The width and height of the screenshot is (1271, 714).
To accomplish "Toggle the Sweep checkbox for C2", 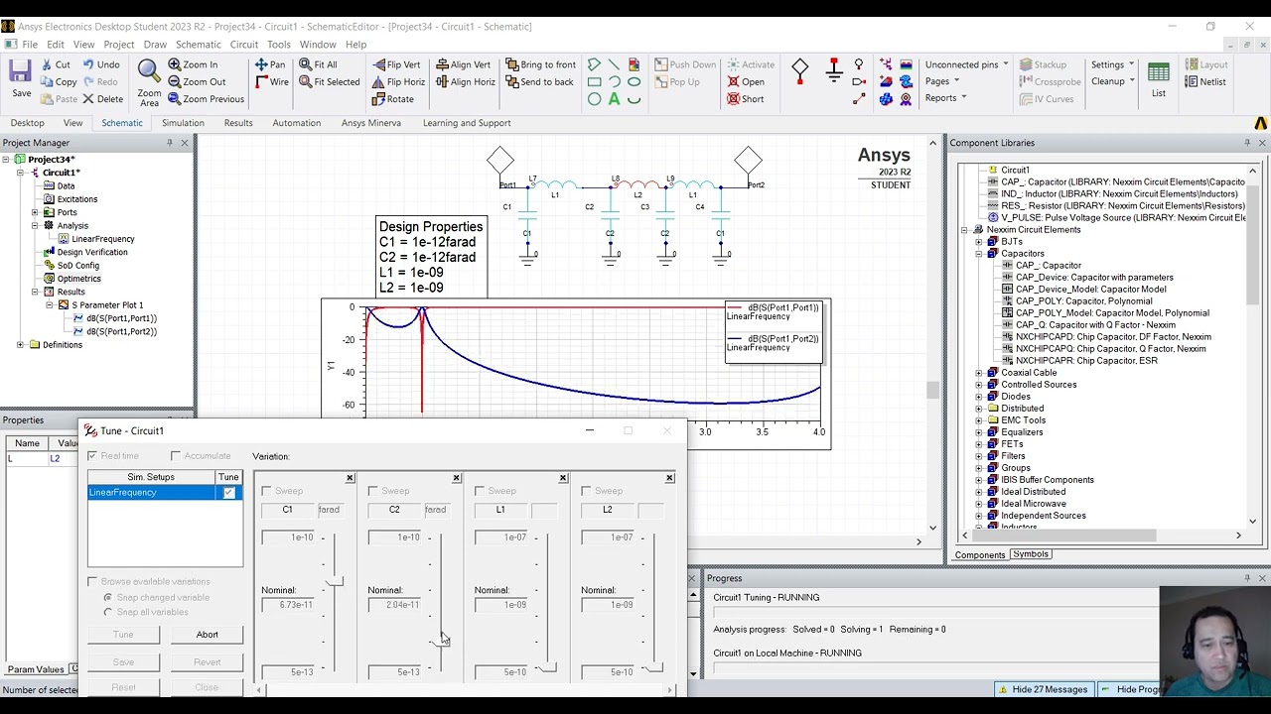I will [372, 491].
